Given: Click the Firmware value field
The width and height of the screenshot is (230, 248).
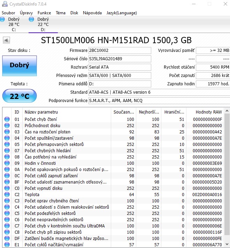Looking at the screenshot, I should [120, 51].
